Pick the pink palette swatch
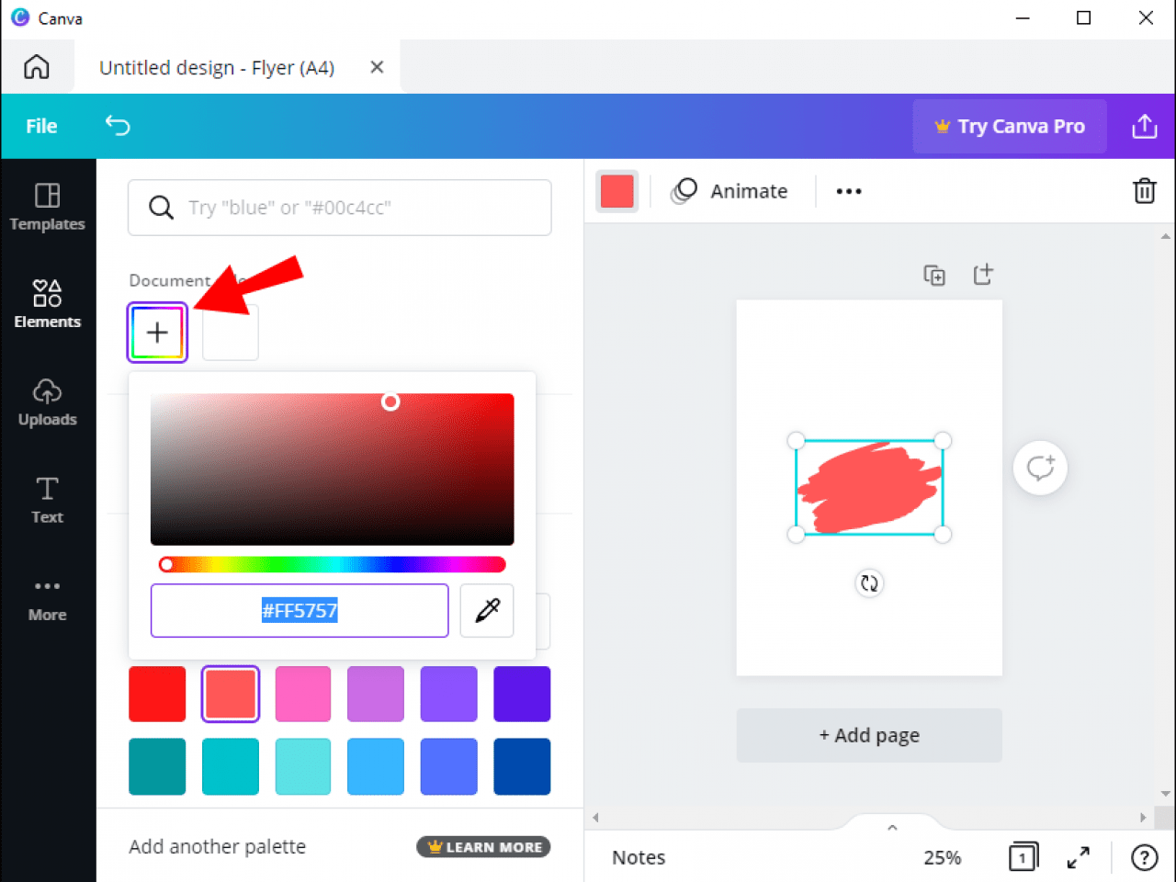This screenshot has width=1176, height=882. pyautogui.click(x=303, y=694)
